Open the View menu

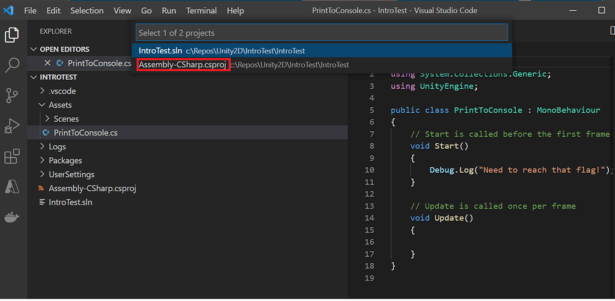123,11
